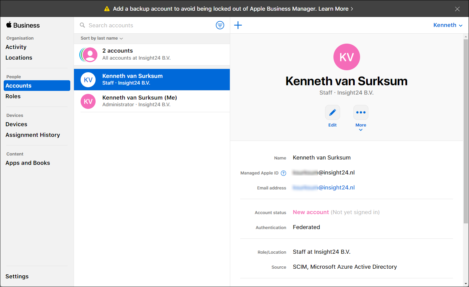The image size is (469, 287).
Task: Select the Kenneth van Surksum Staff row
Action: (152, 80)
